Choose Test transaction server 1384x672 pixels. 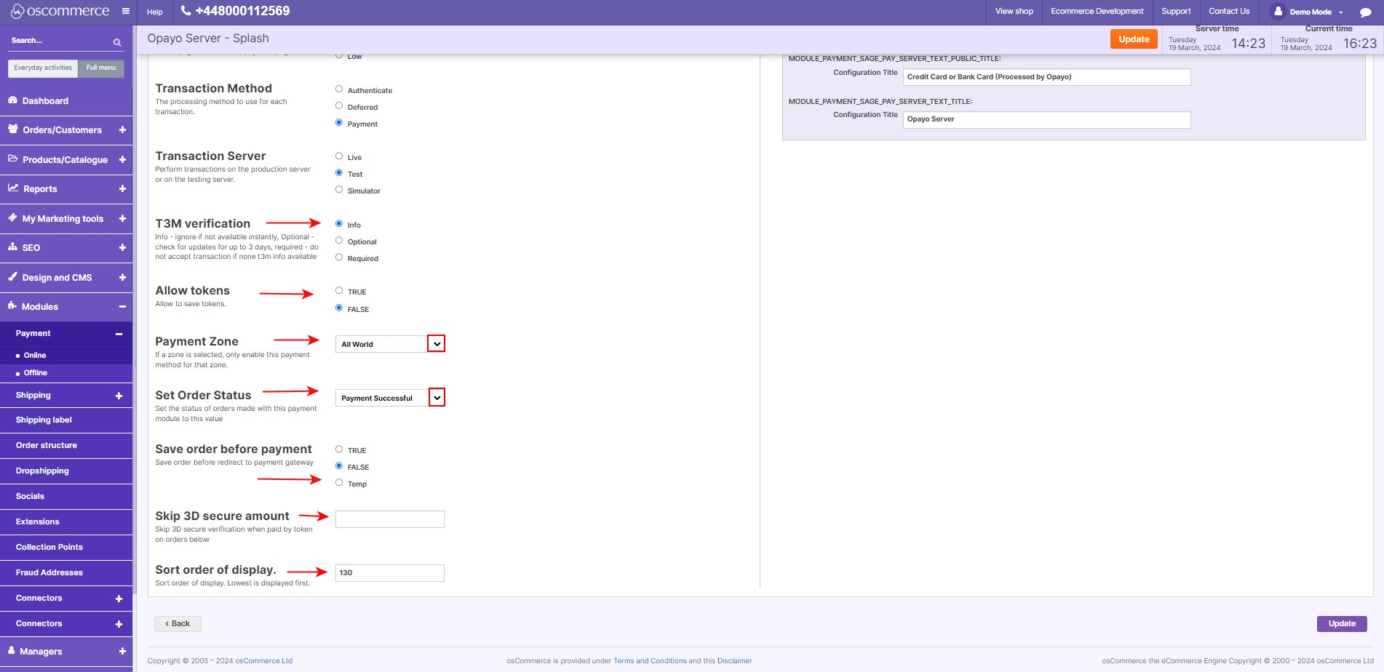339,172
